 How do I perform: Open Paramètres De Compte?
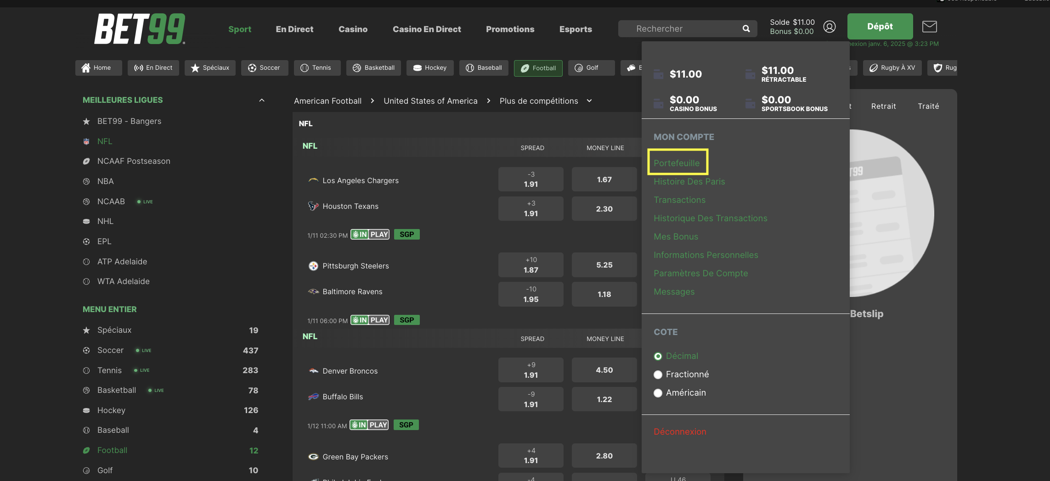701,273
